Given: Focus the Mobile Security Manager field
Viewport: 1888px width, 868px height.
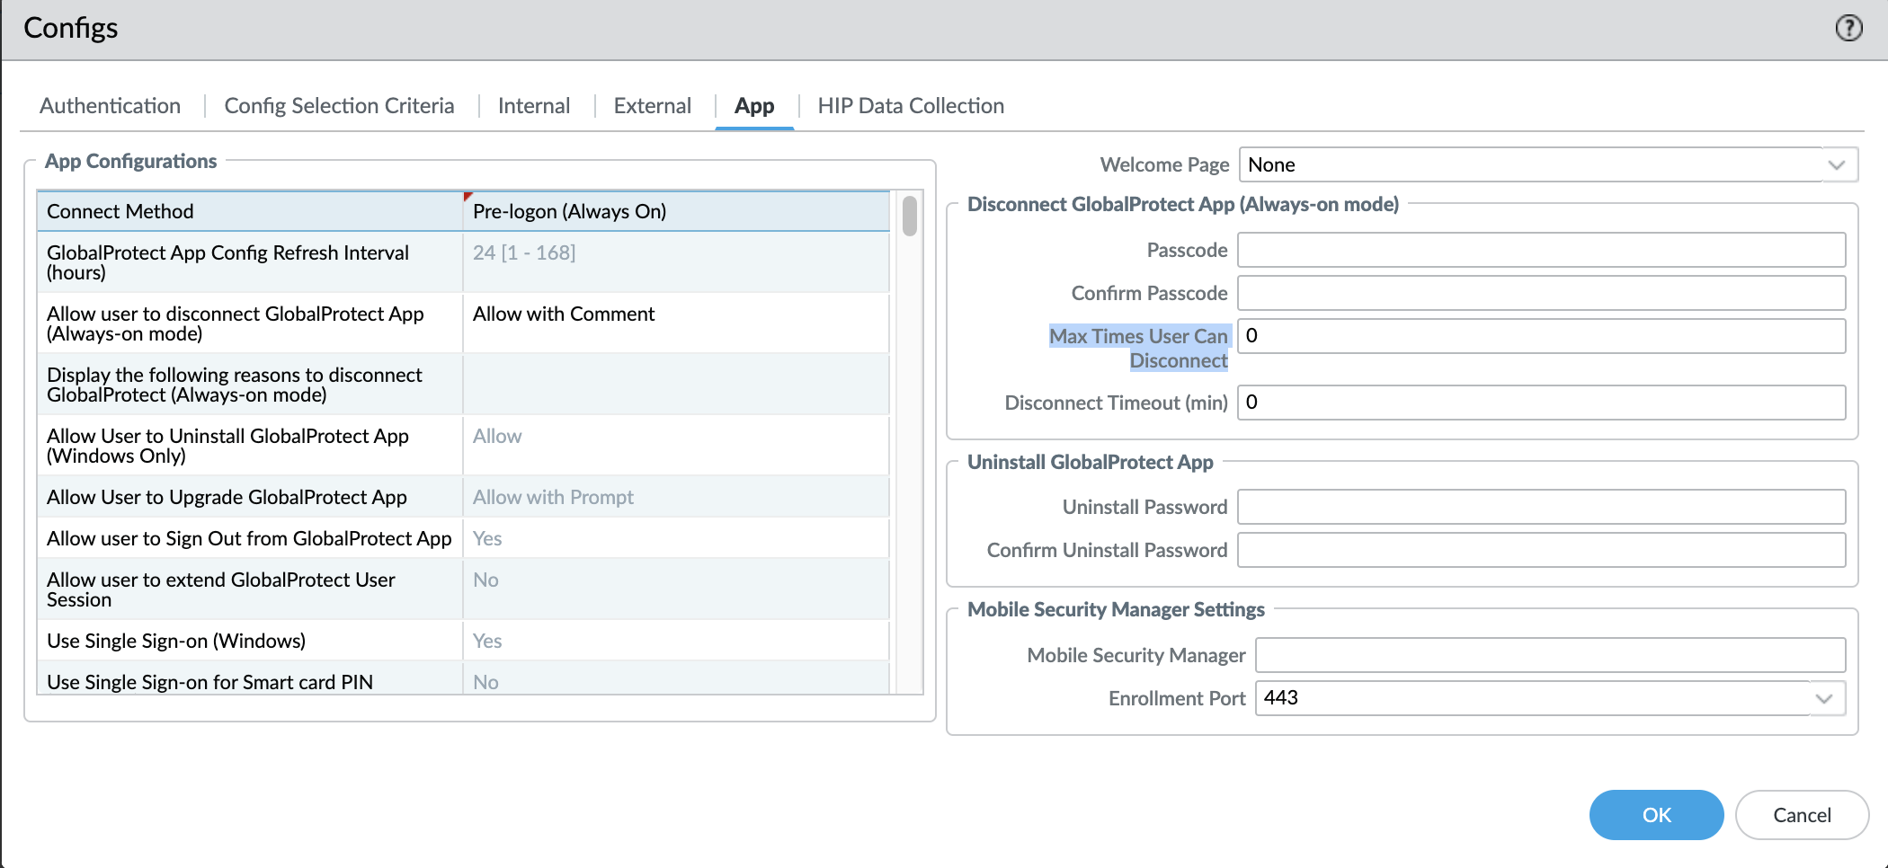Looking at the screenshot, I should pyautogui.click(x=1550, y=655).
